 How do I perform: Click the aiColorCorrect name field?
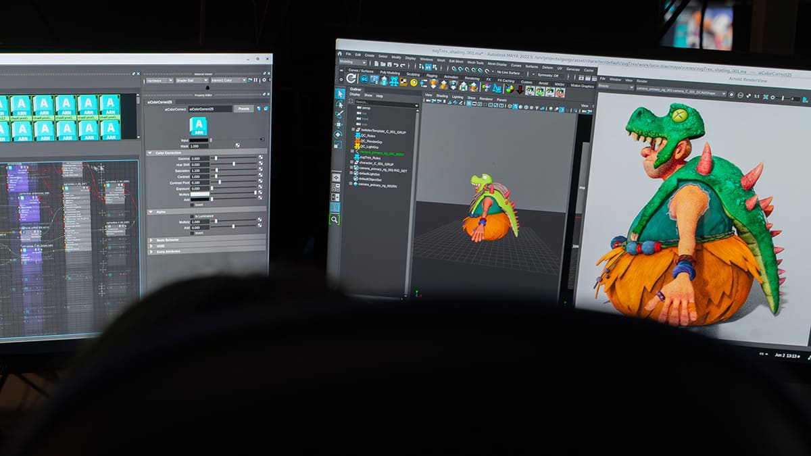[x=210, y=108]
